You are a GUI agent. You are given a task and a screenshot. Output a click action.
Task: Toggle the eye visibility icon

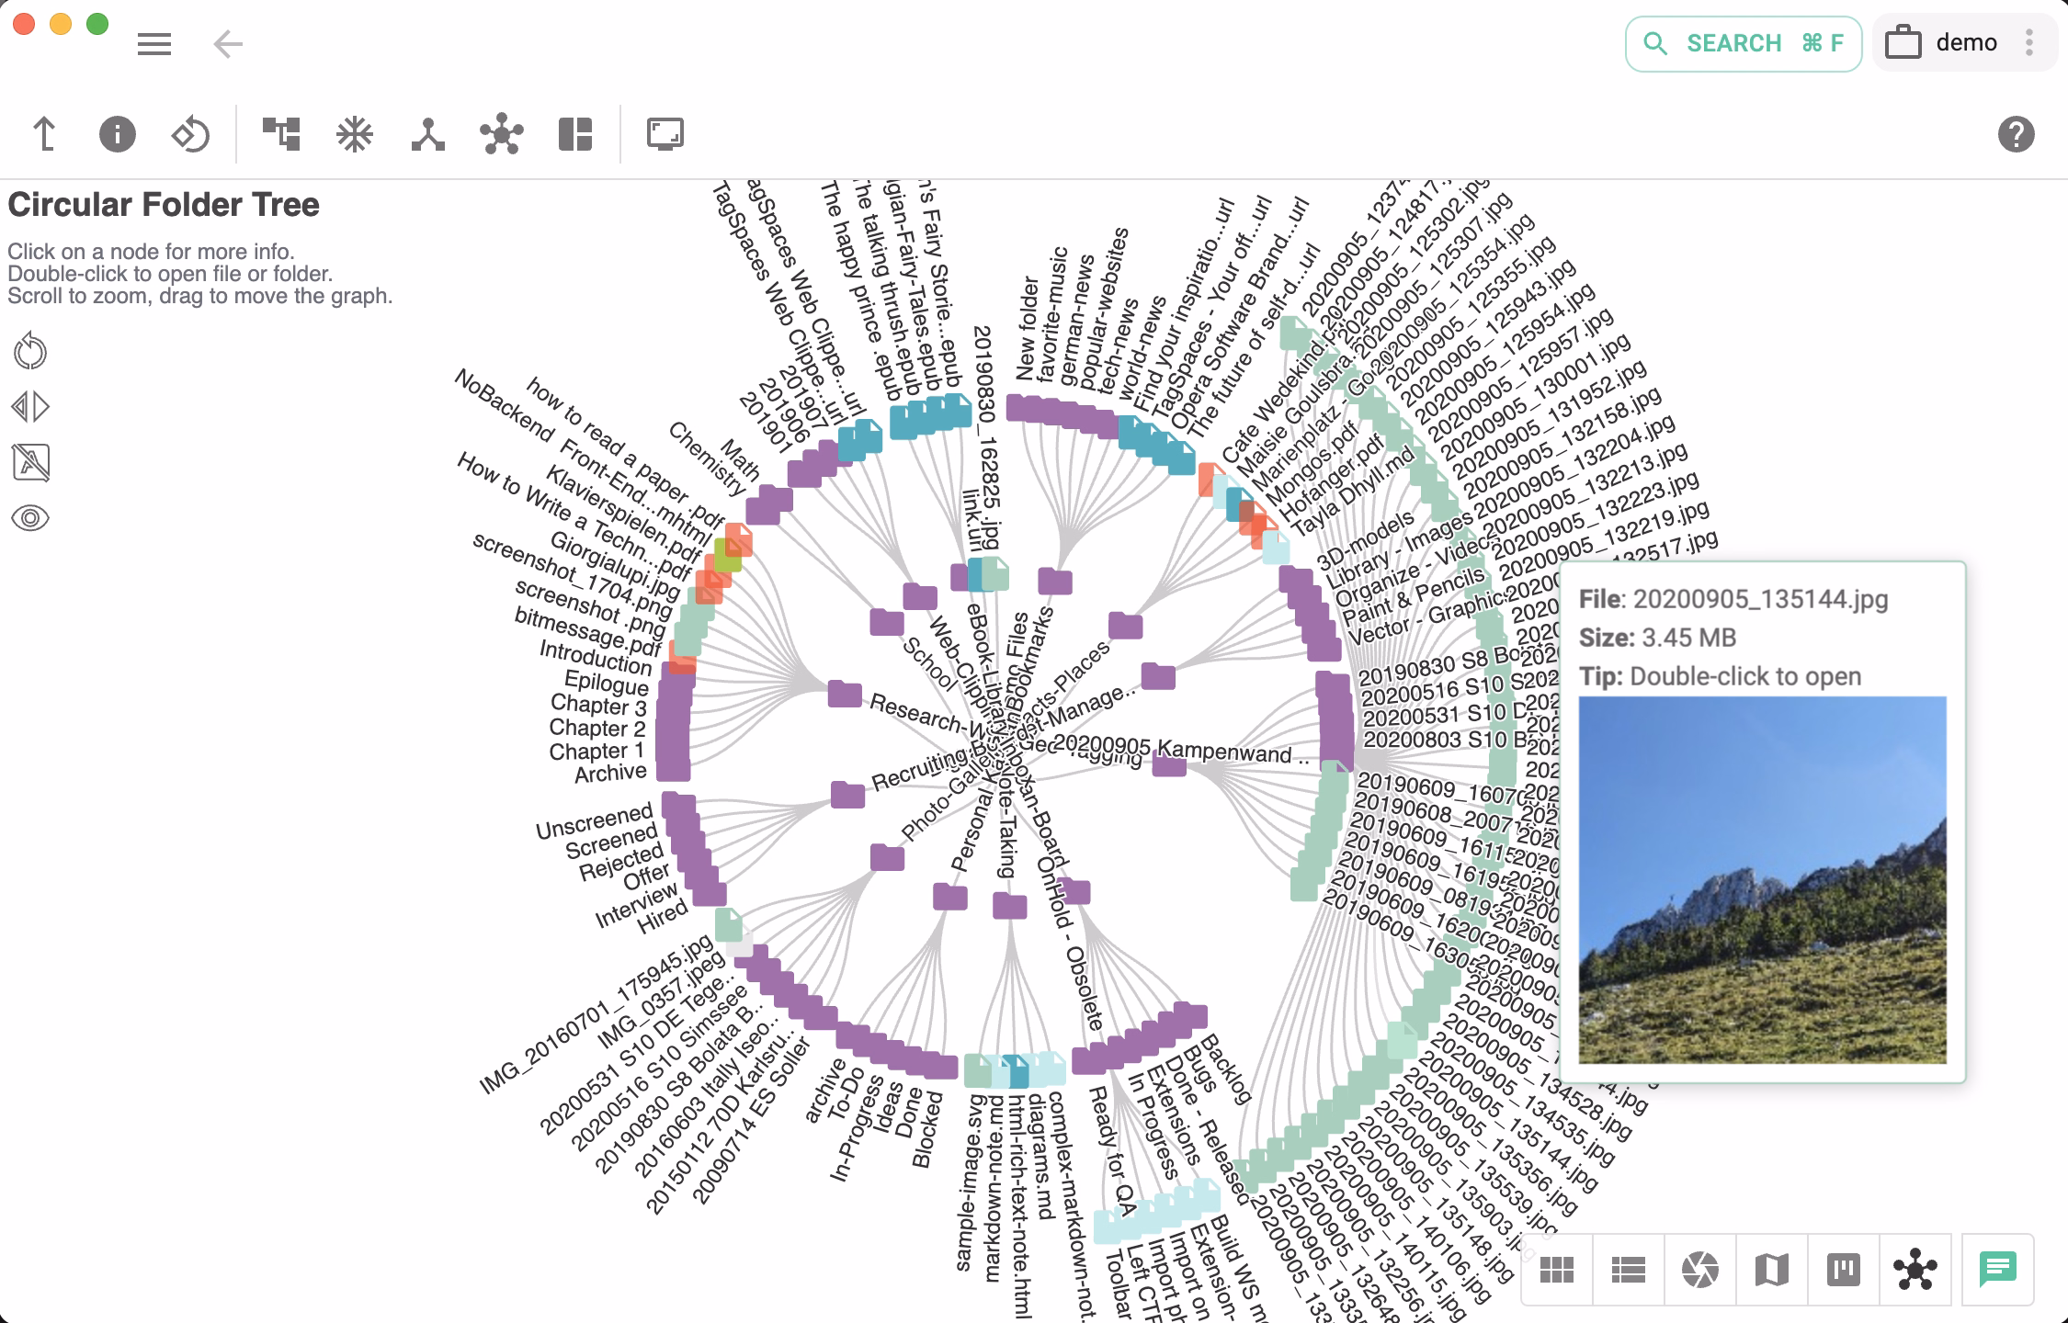(x=30, y=515)
